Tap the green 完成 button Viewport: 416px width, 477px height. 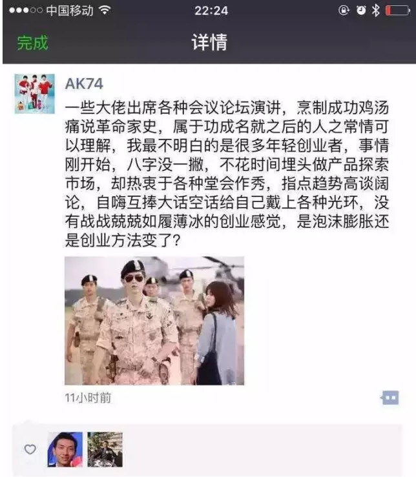32,43
